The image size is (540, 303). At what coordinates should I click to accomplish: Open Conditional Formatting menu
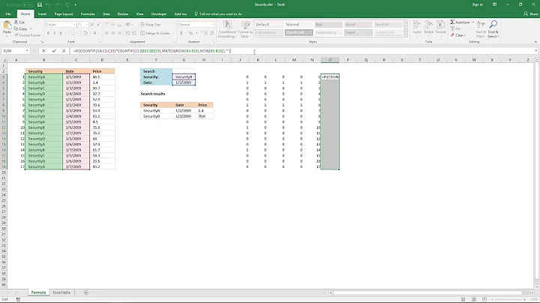point(227,29)
